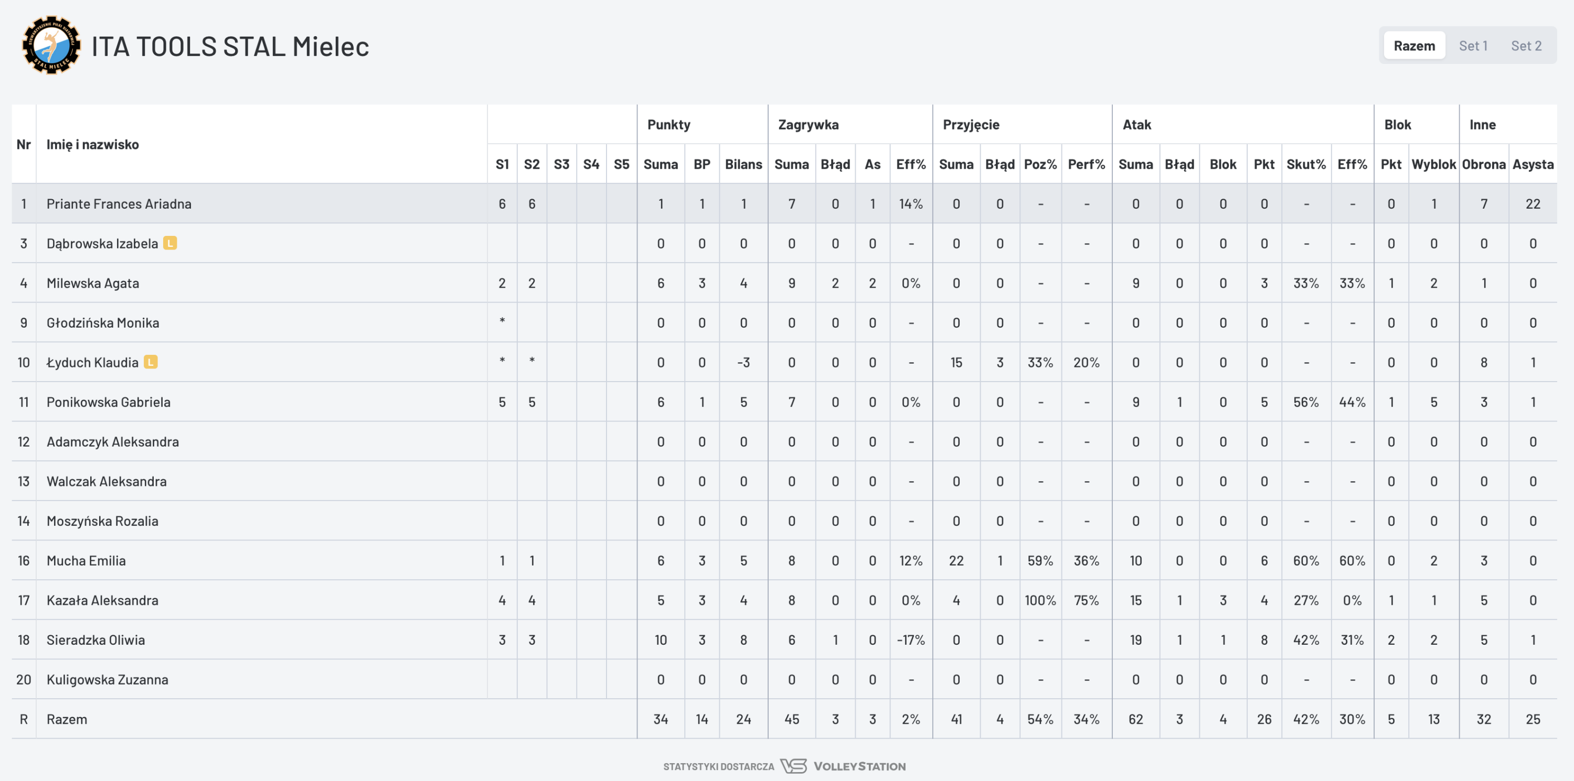Click the STAL Mielec team logo
1574x781 pixels.
[51, 45]
